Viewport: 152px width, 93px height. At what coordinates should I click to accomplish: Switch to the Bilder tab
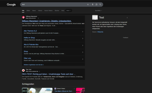click(x=28, y=11)
